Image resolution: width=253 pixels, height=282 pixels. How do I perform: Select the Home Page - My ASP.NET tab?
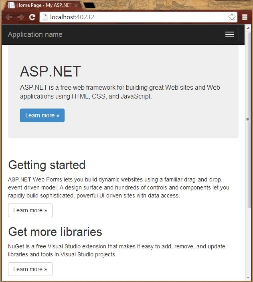pos(44,5)
